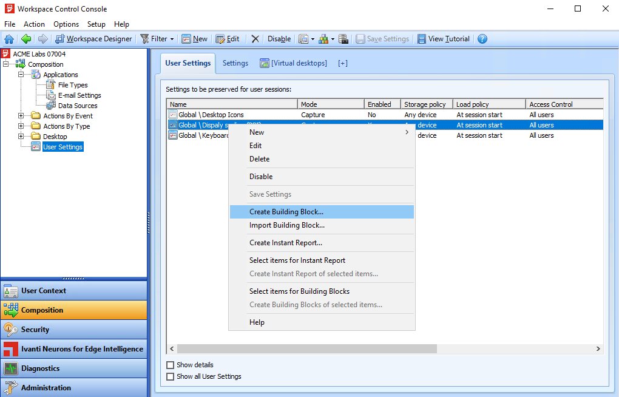
Task: Sort by the Mode column header
Action: 331,104
